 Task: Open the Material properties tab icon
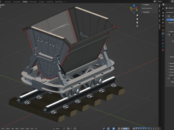[x=163, y=50]
